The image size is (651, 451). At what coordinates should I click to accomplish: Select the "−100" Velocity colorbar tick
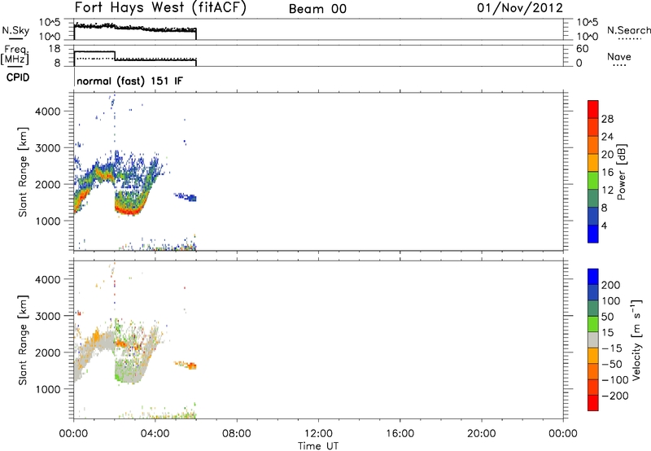pyautogui.click(x=615, y=379)
